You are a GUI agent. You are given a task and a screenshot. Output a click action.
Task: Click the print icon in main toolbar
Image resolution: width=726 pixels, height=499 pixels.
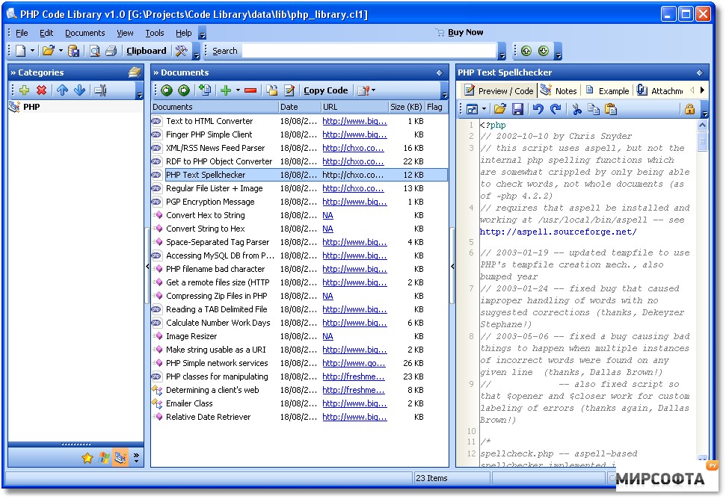(111, 51)
